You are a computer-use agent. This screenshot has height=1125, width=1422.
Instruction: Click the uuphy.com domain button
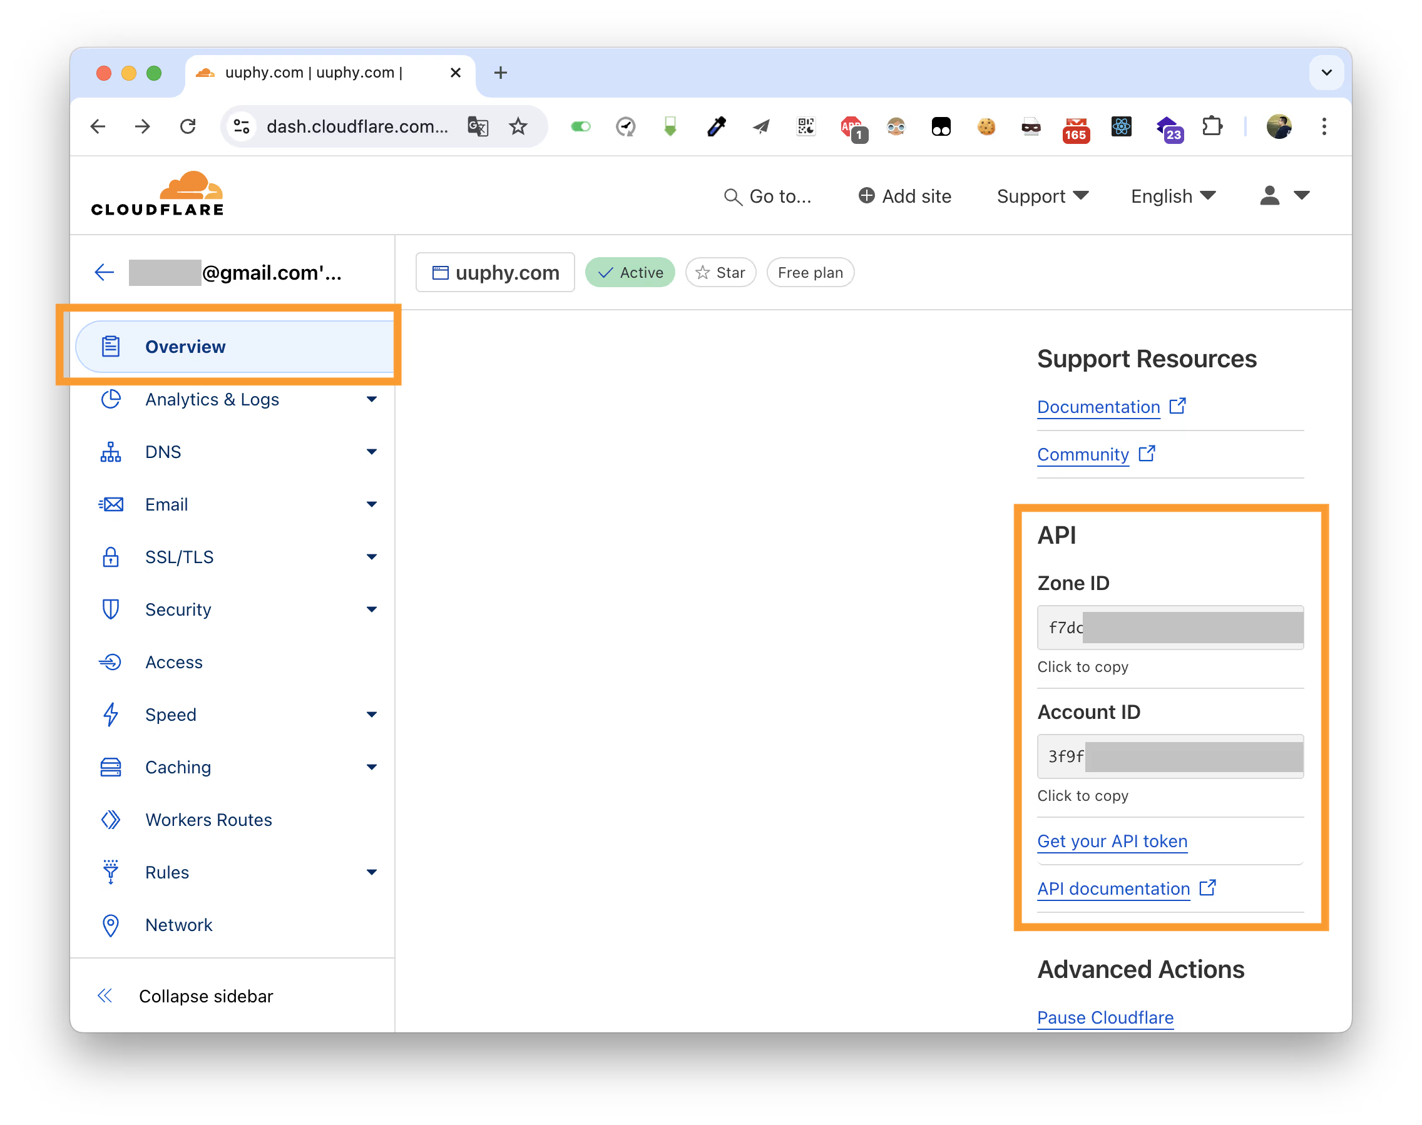[495, 273]
